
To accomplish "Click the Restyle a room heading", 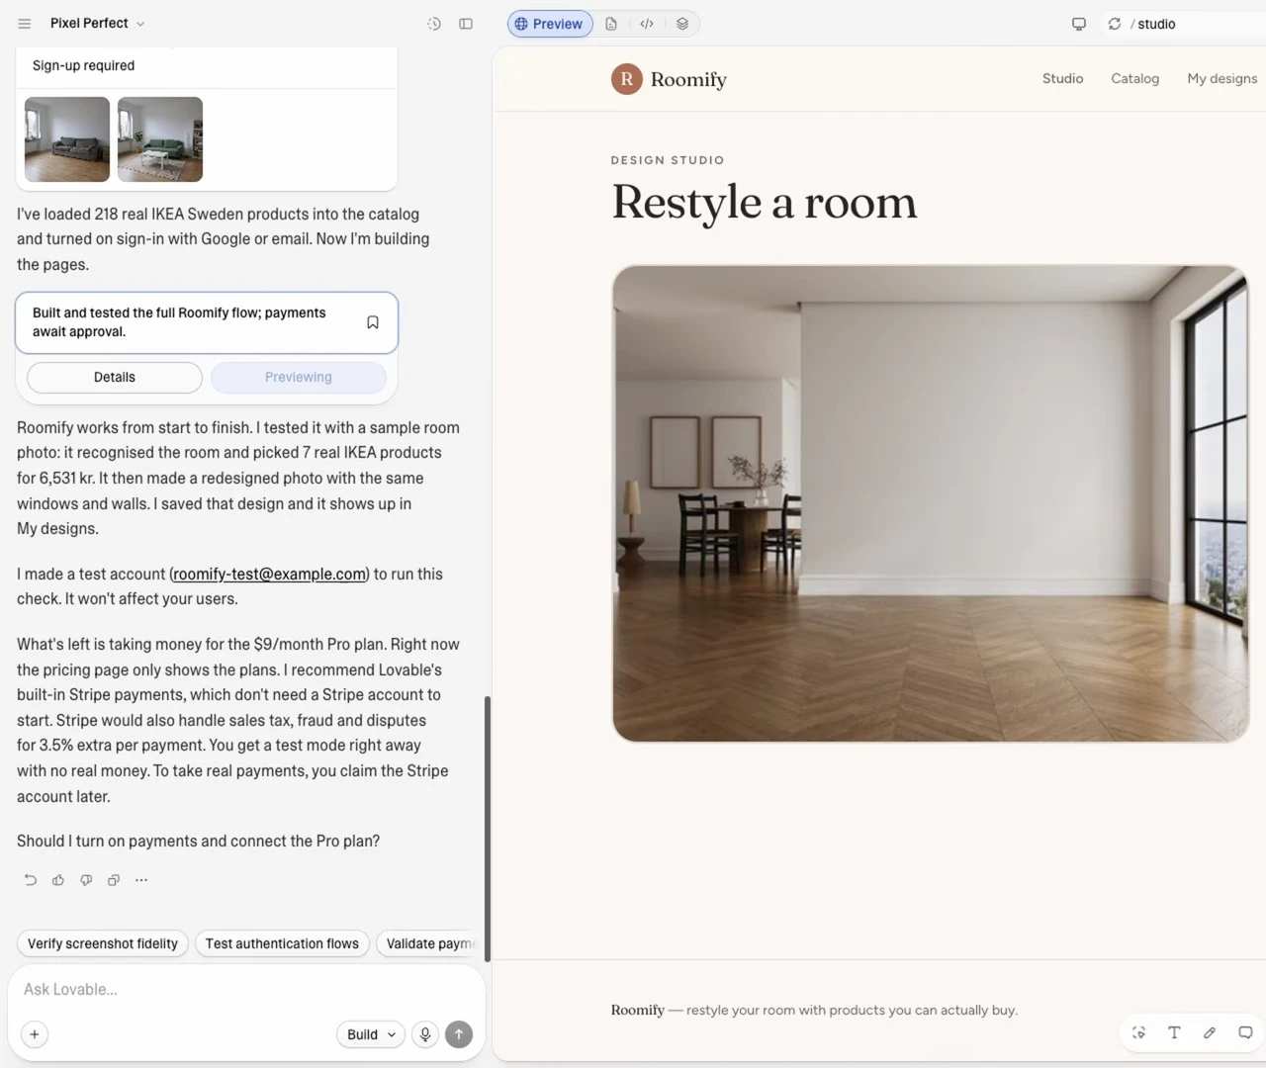I will pos(765,203).
